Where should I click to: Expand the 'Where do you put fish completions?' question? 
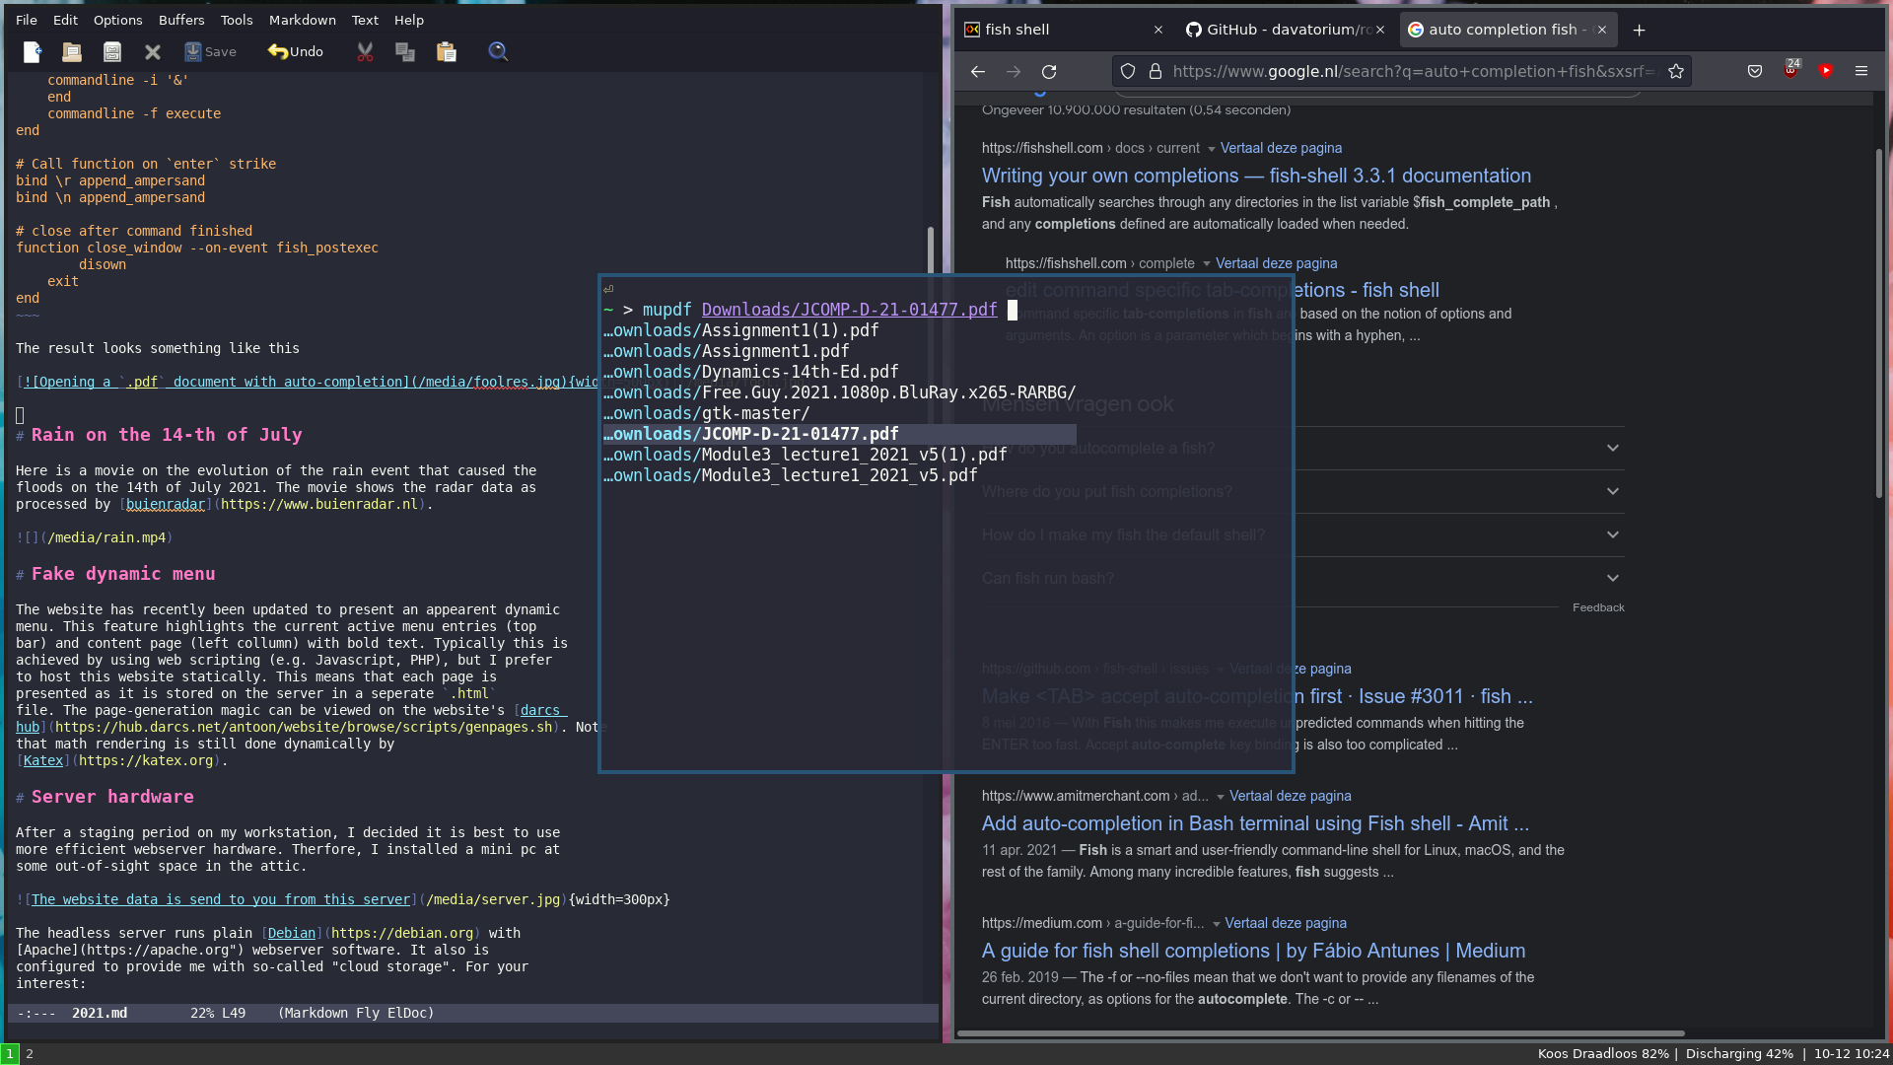pyautogui.click(x=1613, y=491)
